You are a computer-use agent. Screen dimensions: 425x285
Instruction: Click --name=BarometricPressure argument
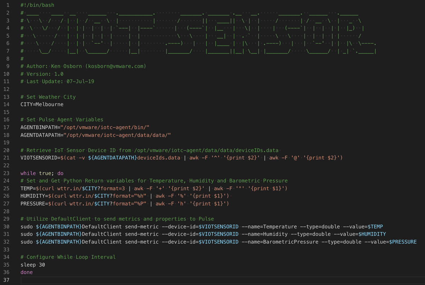pyautogui.click(x=280, y=242)
